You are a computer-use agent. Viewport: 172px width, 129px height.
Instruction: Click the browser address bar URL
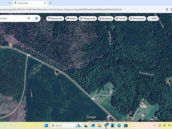click(61, 10)
